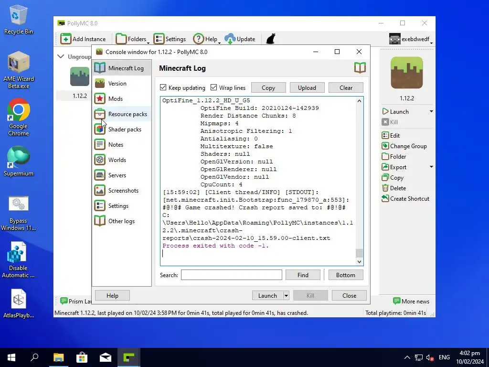Click the Find button
The width and height of the screenshot is (489, 367).
(x=303, y=275)
